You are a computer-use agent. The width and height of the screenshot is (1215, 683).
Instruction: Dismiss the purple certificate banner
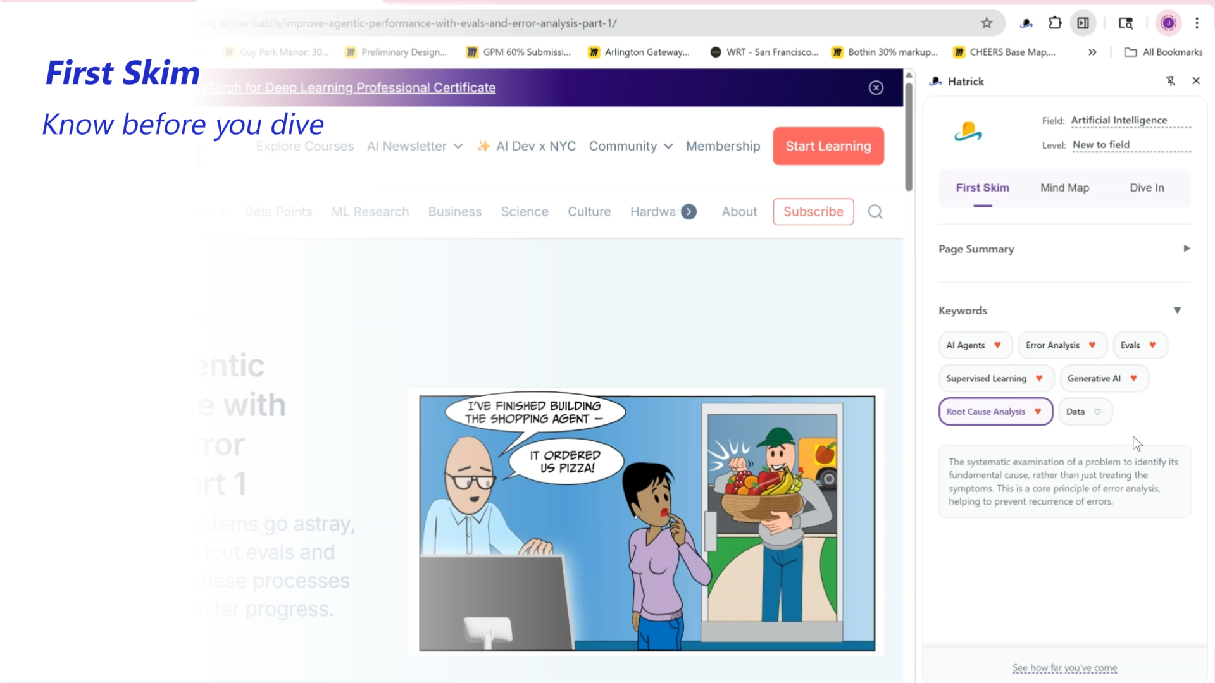click(876, 88)
